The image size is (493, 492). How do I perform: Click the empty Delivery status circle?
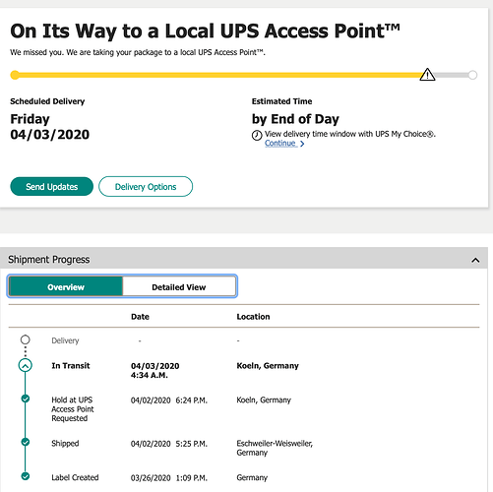click(26, 339)
